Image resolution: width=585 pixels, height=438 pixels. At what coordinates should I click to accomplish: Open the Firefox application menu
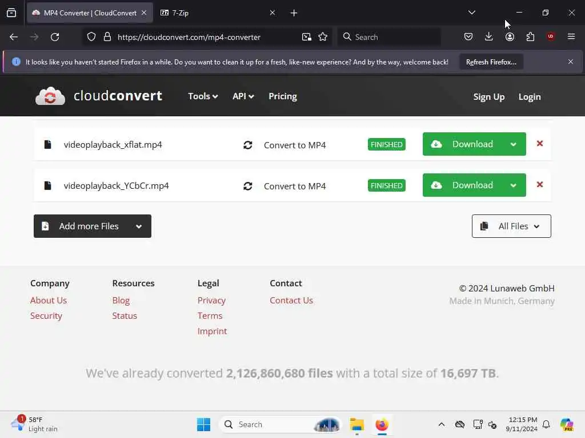571,36
